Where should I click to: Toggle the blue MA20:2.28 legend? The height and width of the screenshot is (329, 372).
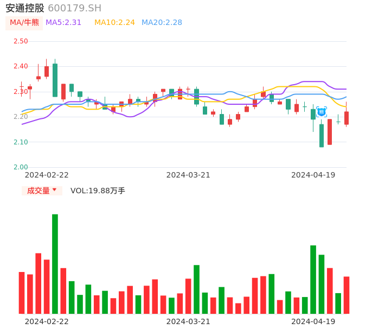(162, 23)
